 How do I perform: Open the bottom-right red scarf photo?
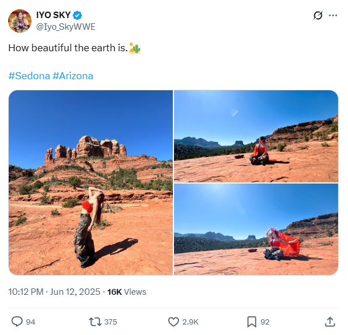pyautogui.click(x=256, y=230)
